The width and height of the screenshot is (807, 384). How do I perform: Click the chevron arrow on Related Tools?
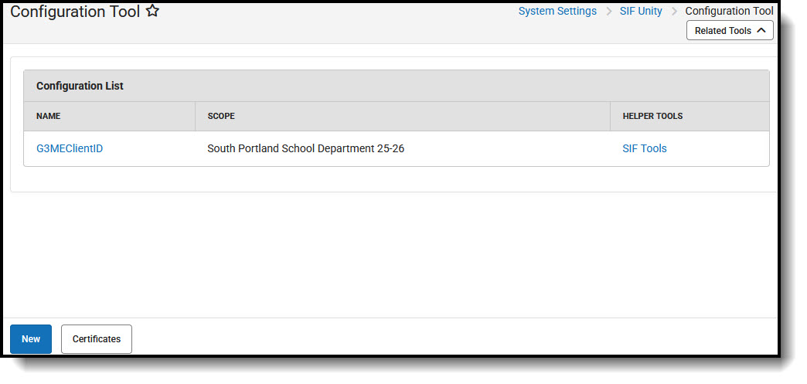(x=761, y=31)
